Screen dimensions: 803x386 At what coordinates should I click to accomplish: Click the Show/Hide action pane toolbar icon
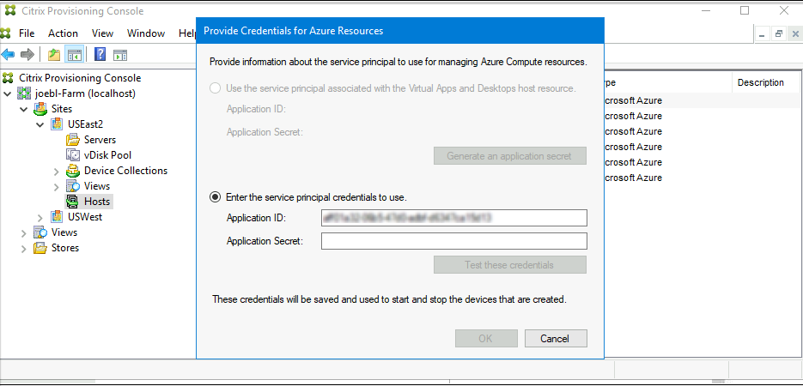tap(120, 55)
